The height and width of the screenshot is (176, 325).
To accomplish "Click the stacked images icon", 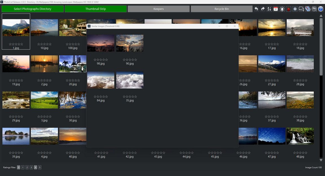I will pyautogui.click(x=308, y=9).
